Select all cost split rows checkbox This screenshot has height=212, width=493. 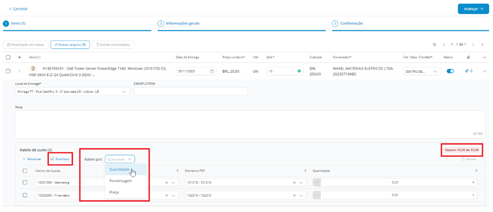tap(25, 170)
